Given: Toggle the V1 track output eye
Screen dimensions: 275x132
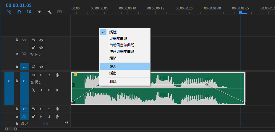Looking at the screenshot, I should pyautogui.click(x=41, y=67).
